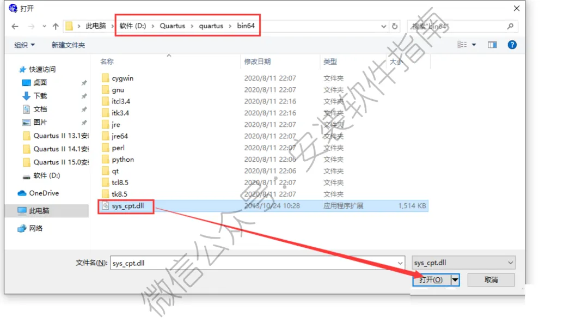Create a new folder with 新建文件夹
Viewport: 588px width, 323px height.
point(68,45)
